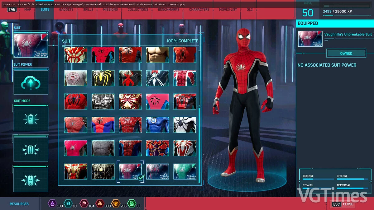Select the current suit slot in the left panel
The width and height of the screenshot is (374, 210).
pos(31,46)
